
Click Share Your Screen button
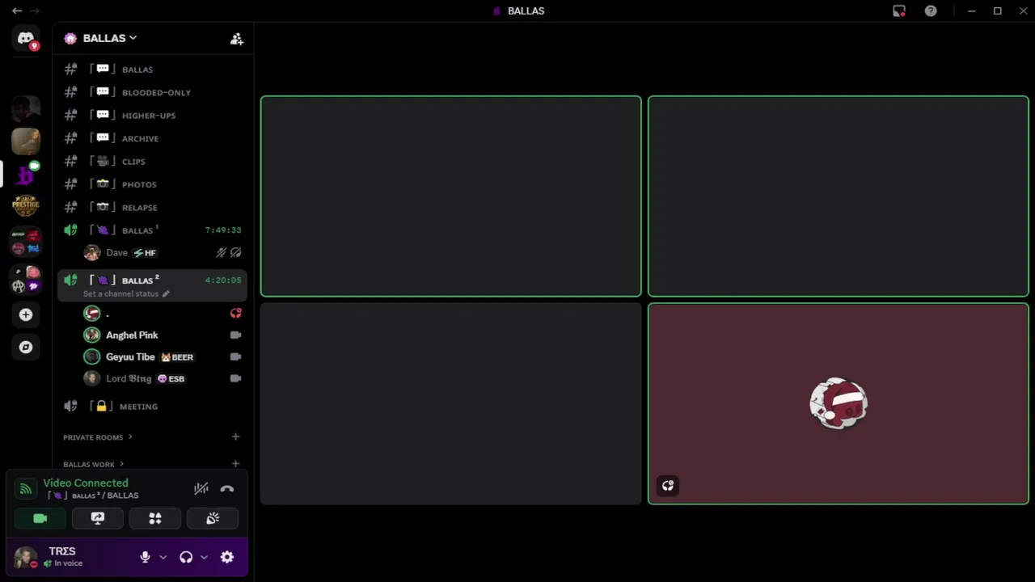coord(98,518)
